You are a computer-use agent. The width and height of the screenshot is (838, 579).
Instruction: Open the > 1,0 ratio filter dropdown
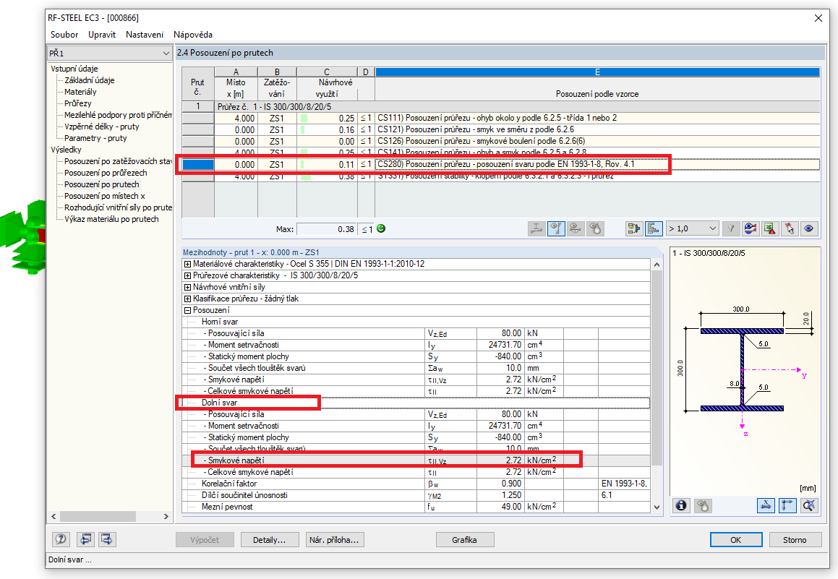[x=692, y=228]
